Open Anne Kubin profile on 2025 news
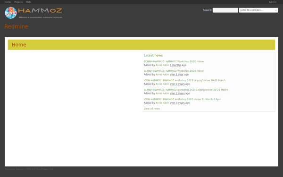Image resolution: width=283 pixels, height=177 pixels. [x=162, y=65]
